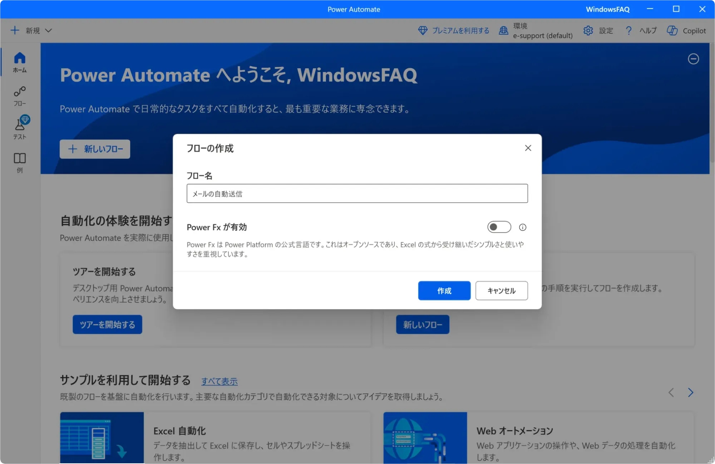This screenshot has height=464, width=715.
Task: Open 設定 settings label
Action: point(606,31)
